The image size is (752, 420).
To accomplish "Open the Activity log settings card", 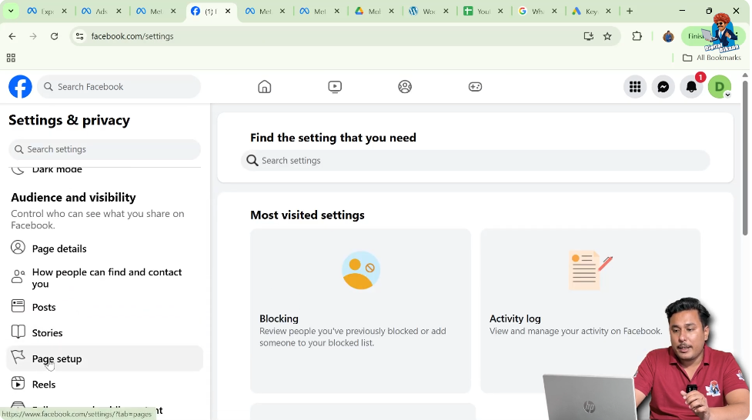I will [590, 311].
